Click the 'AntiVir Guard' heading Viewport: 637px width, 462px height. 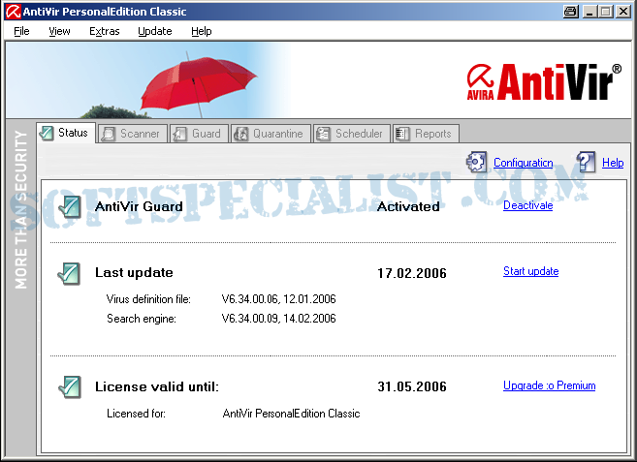tap(139, 206)
